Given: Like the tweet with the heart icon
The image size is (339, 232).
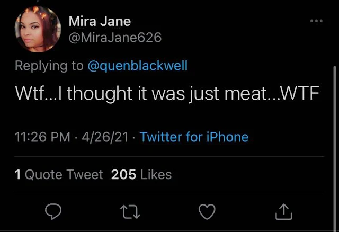Looking at the screenshot, I should (x=207, y=212).
